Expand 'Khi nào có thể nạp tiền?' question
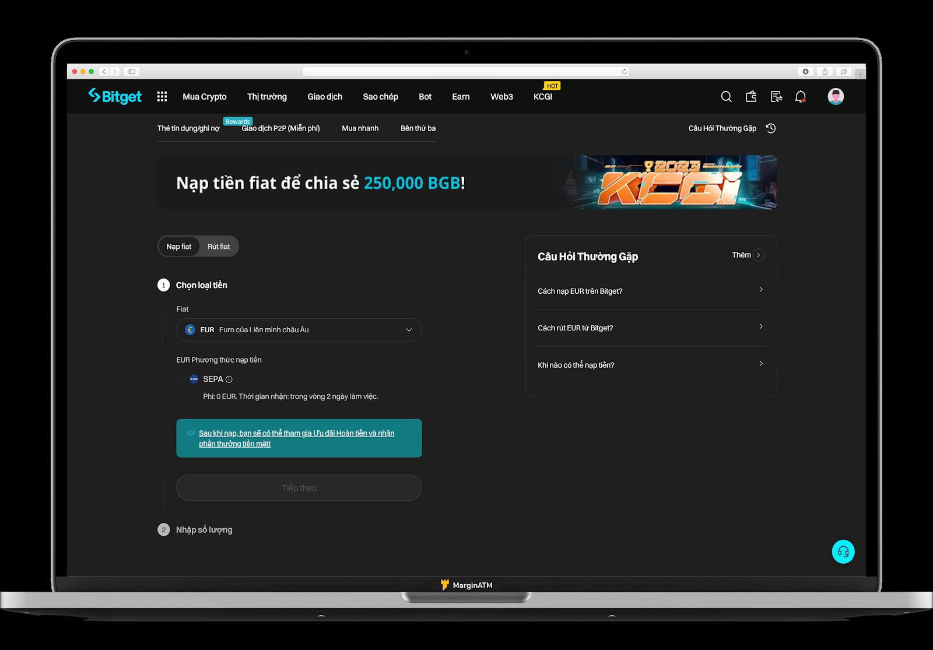The height and width of the screenshot is (650, 933). pos(651,365)
